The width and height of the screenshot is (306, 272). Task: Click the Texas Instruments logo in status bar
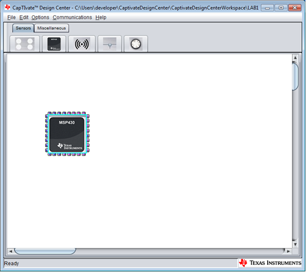(x=270, y=263)
